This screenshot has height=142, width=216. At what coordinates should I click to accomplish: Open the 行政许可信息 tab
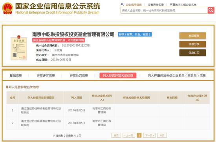click(x=46, y=76)
